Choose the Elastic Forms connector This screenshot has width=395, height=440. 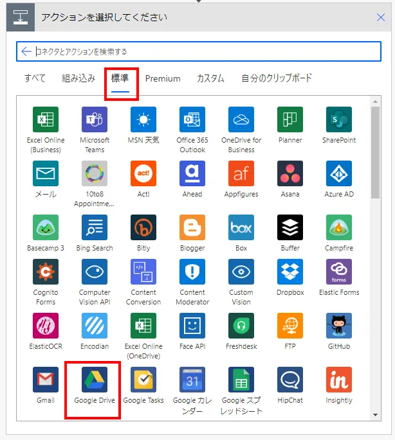pyautogui.click(x=339, y=272)
